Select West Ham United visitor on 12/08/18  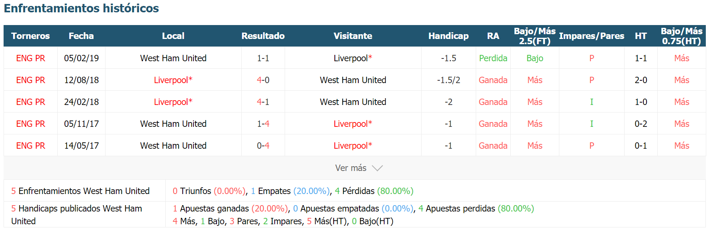point(353,80)
